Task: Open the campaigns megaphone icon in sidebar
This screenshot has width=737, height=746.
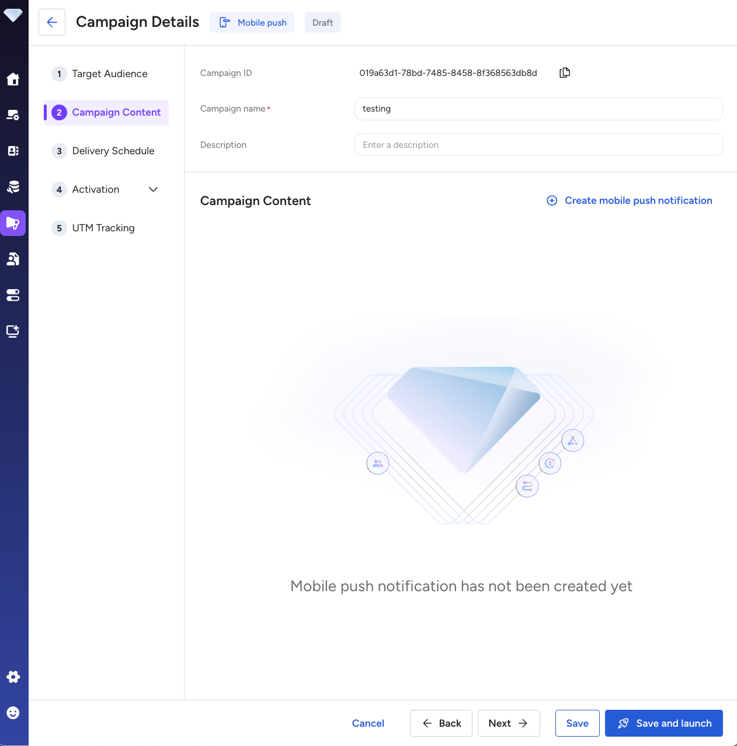Action: (13, 223)
